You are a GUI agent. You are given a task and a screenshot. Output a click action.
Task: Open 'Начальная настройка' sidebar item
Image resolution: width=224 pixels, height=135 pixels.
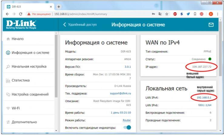[28, 66]
